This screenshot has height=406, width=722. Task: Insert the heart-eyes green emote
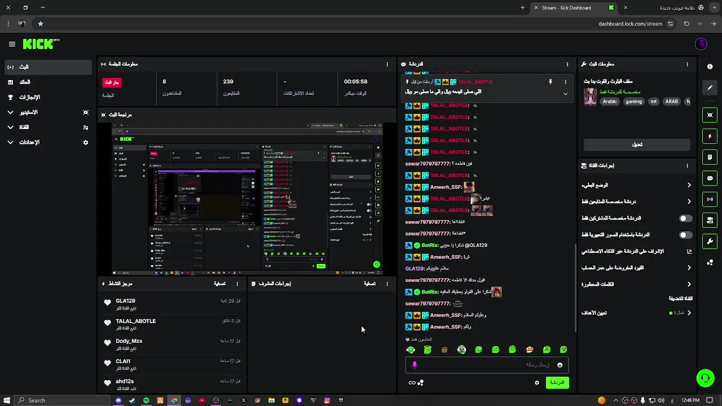563,350
